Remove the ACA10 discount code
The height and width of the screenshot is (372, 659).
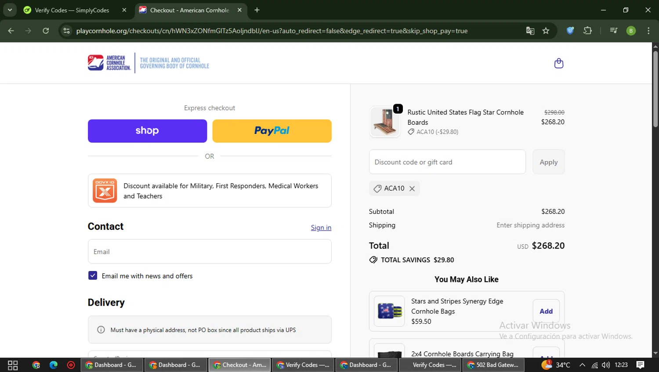point(412,188)
